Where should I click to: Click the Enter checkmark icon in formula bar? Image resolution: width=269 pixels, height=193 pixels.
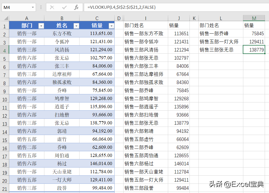pyautogui.click(x=64, y=7)
